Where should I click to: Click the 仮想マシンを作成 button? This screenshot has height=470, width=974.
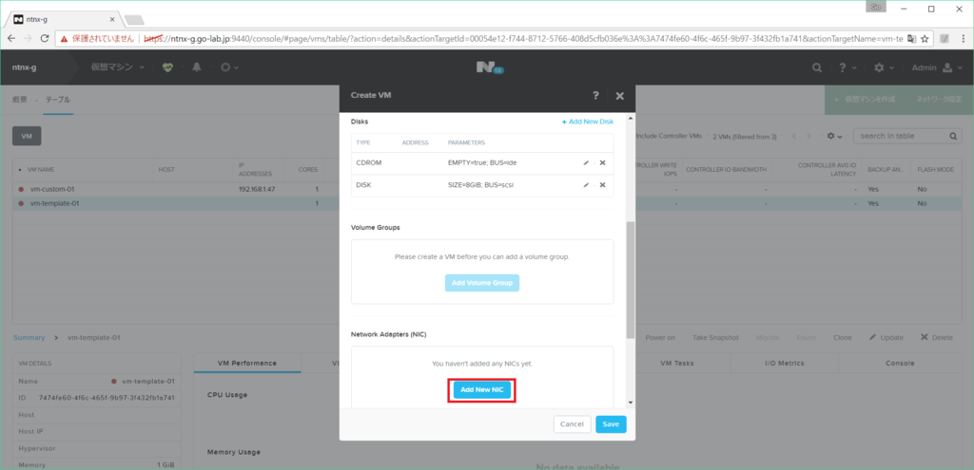point(865,99)
